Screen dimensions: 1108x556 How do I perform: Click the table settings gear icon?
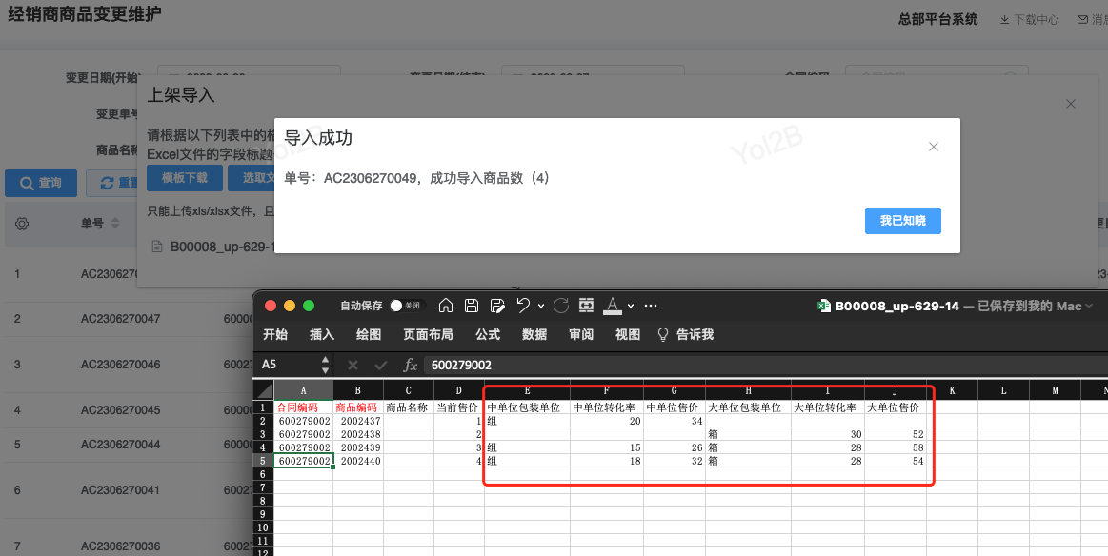[23, 224]
